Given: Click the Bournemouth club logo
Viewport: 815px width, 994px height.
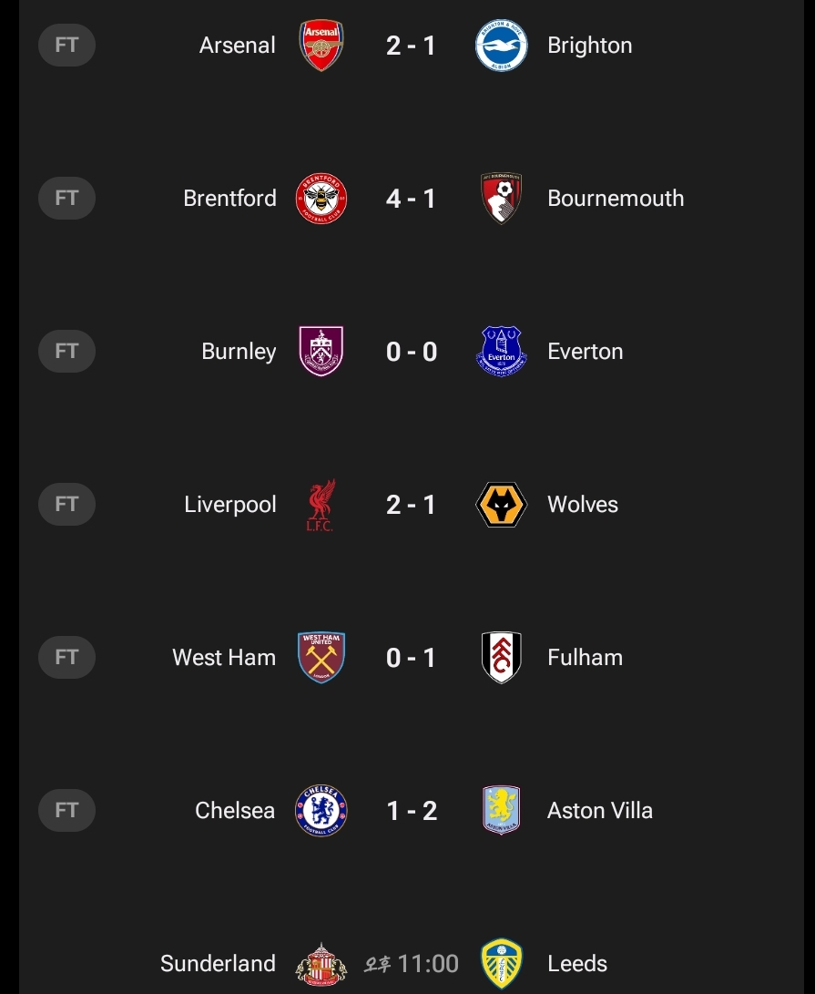Looking at the screenshot, I should point(502,199).
